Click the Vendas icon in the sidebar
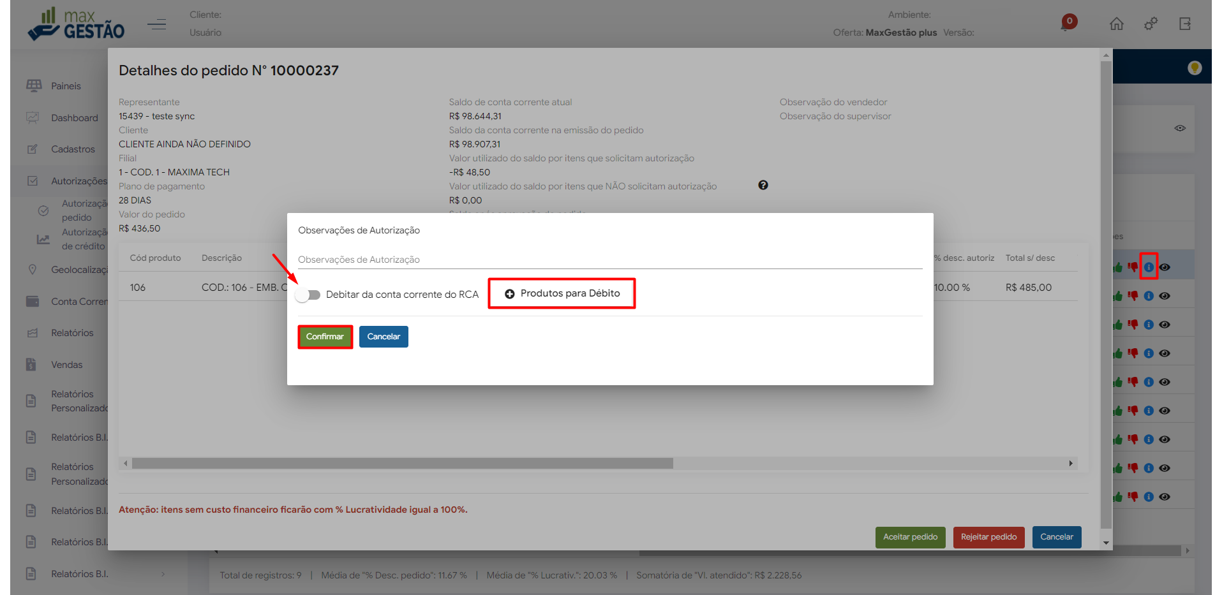Screen dimensions: 1215x595 31,364
